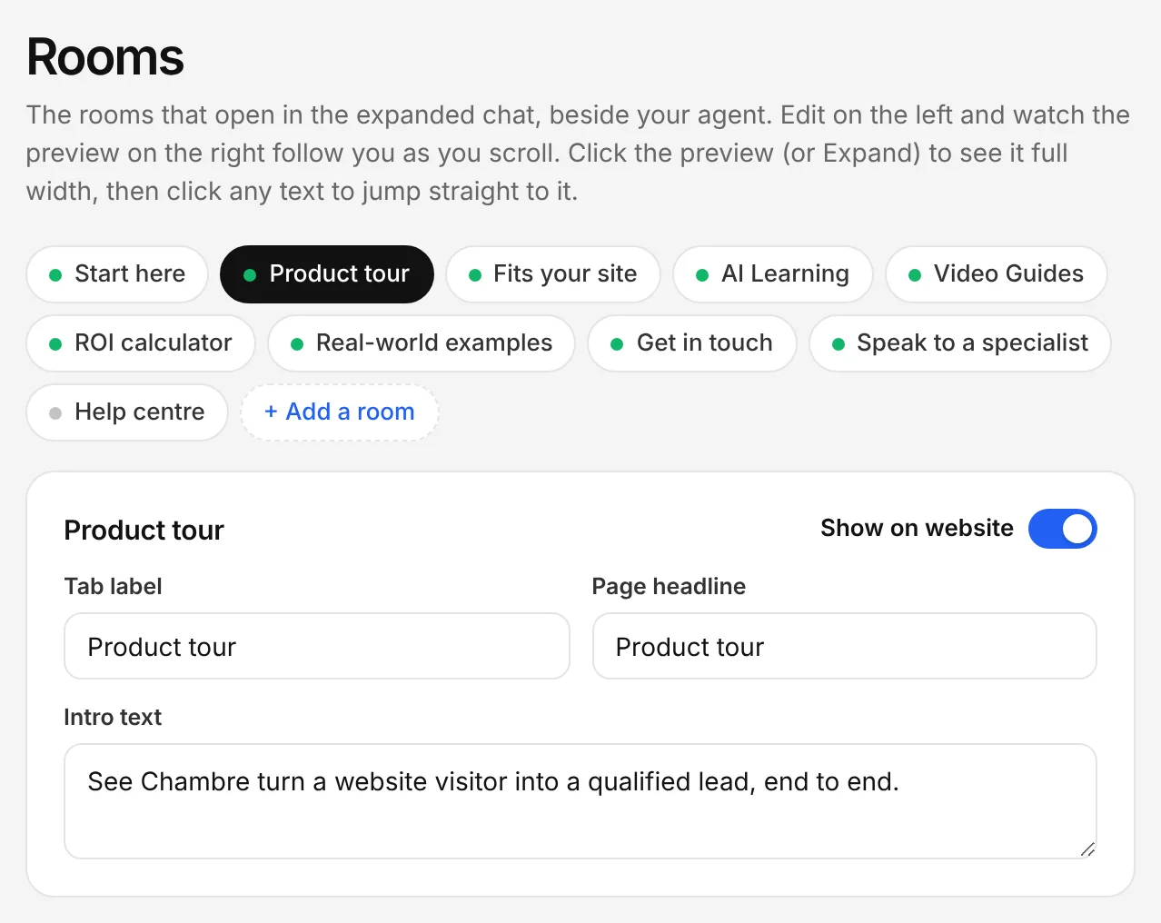Click into the Tab label field
This screenshot has height=923, width=1161.
[317, 646]
